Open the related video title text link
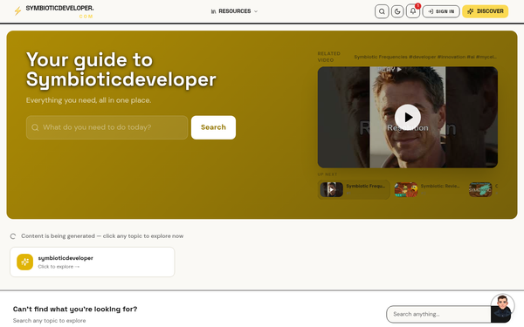Image resolution: width=524 pixels, height=327 pixels. [x=425, y=57]
